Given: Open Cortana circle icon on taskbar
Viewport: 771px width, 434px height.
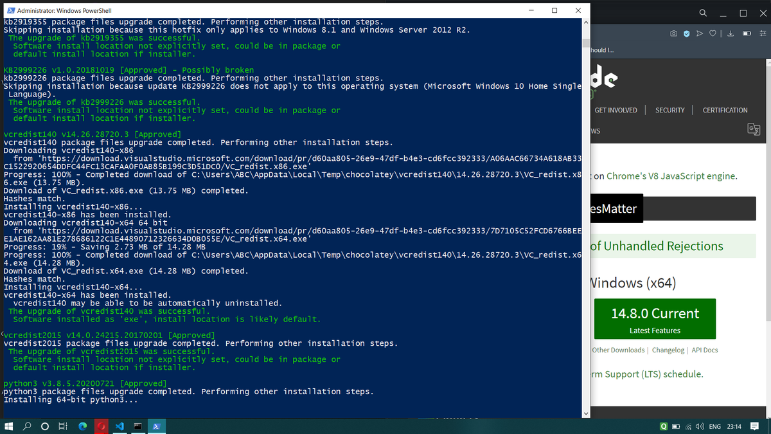Looking at the screenshot, I should [x=45, y=426].
